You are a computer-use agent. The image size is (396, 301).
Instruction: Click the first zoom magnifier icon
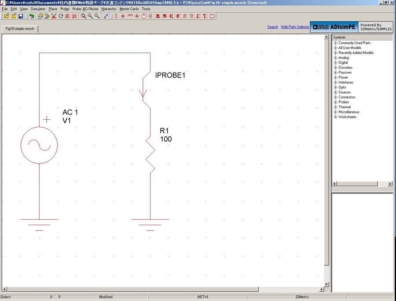(83, 16)
